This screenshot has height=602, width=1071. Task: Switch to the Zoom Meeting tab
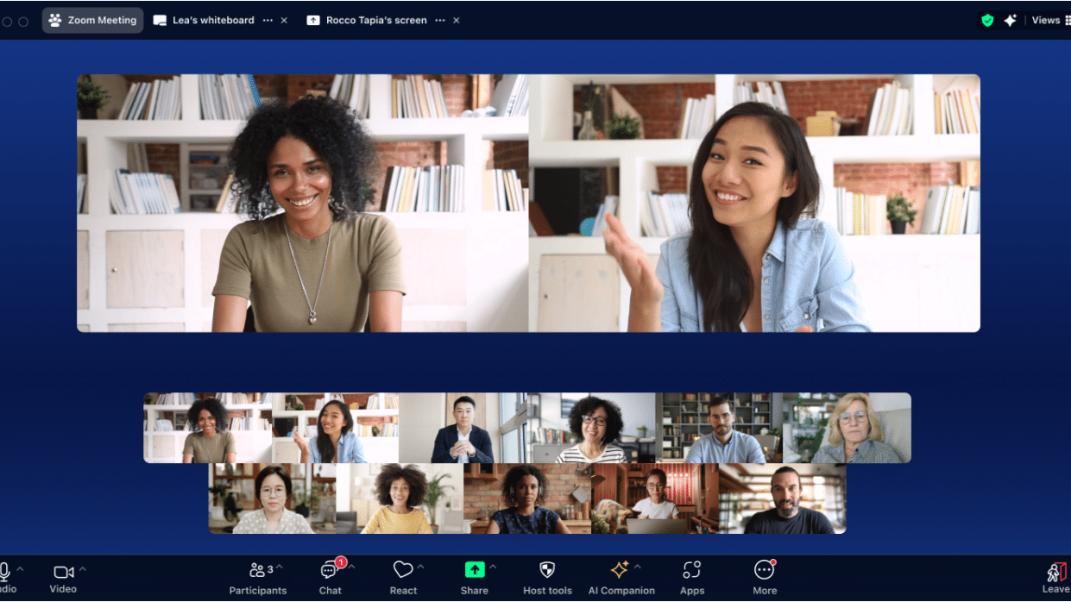click(93, 20)
